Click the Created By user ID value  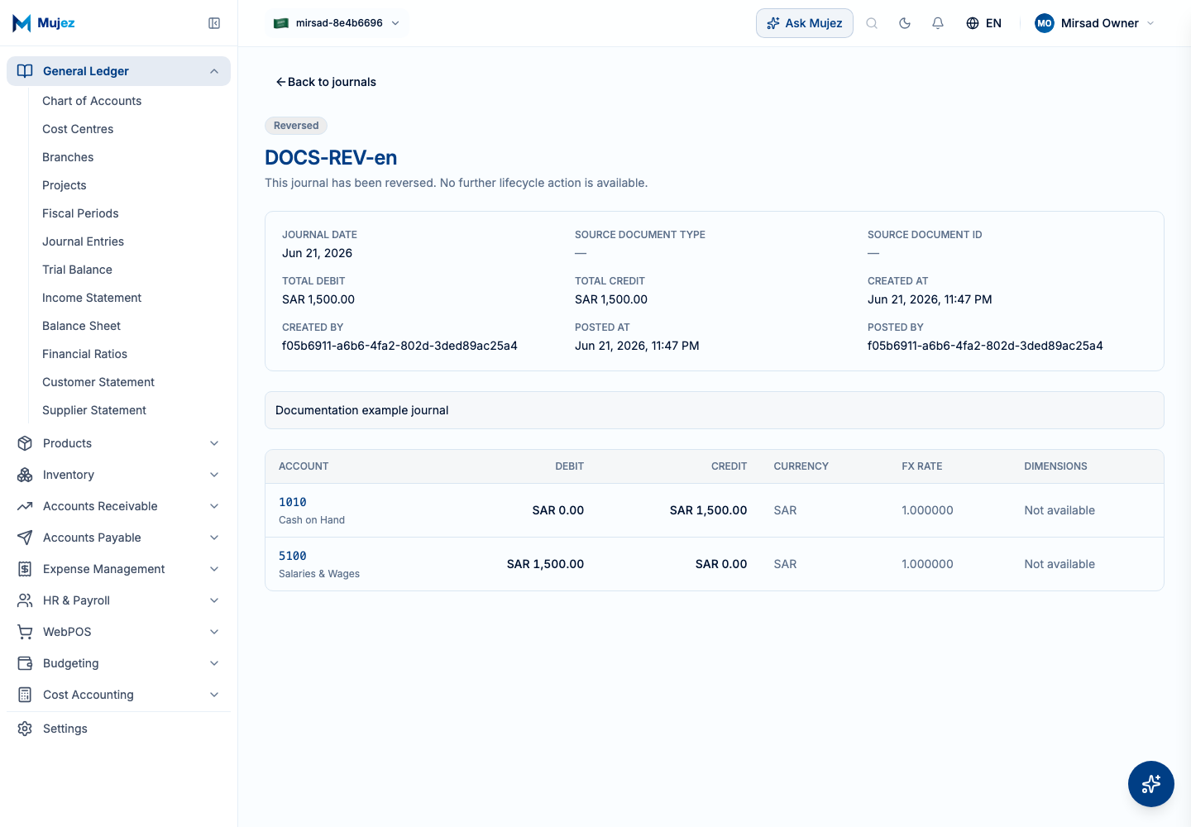[399, 346]
